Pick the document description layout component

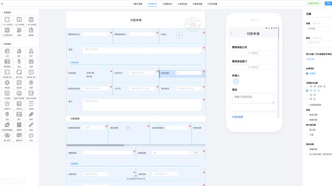coord(31,32)
